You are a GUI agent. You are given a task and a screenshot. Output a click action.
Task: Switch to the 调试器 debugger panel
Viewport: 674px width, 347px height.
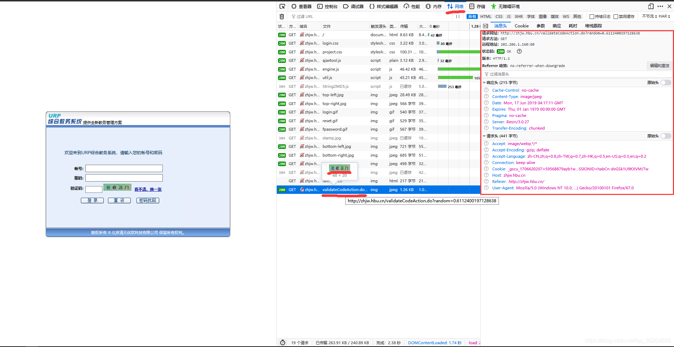(x=353, y=6)
